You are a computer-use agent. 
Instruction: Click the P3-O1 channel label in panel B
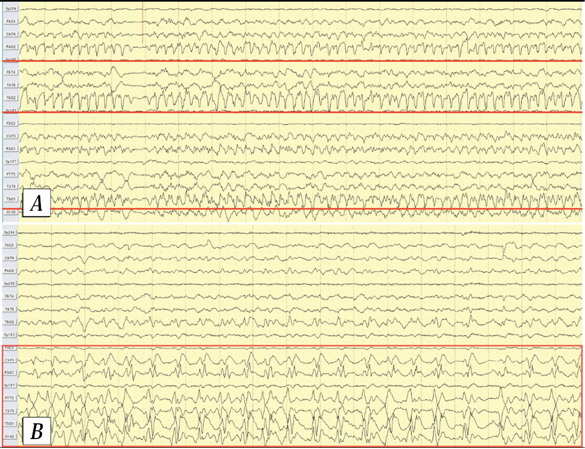pos(11,373)
